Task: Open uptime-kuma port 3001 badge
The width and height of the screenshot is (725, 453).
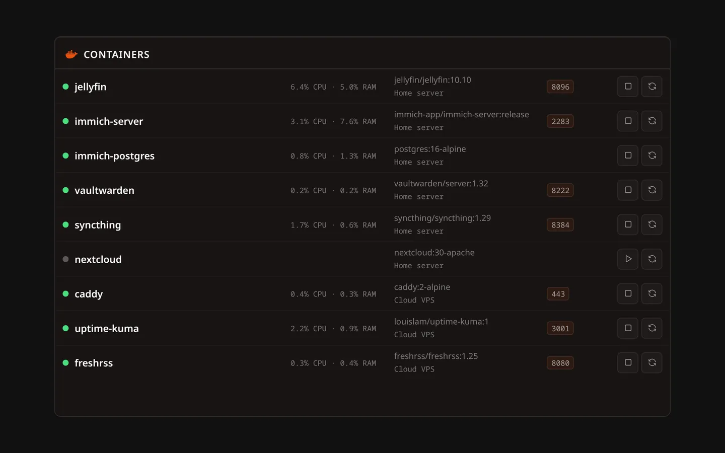Action: point(560,329)
